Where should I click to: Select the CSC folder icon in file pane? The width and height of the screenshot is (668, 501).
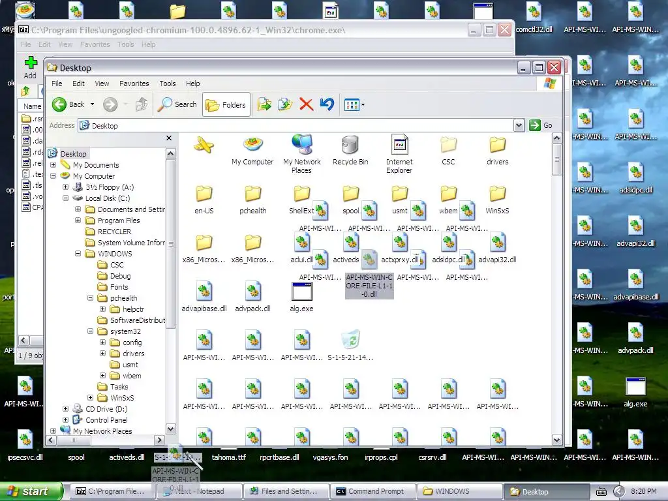(448, 150)
